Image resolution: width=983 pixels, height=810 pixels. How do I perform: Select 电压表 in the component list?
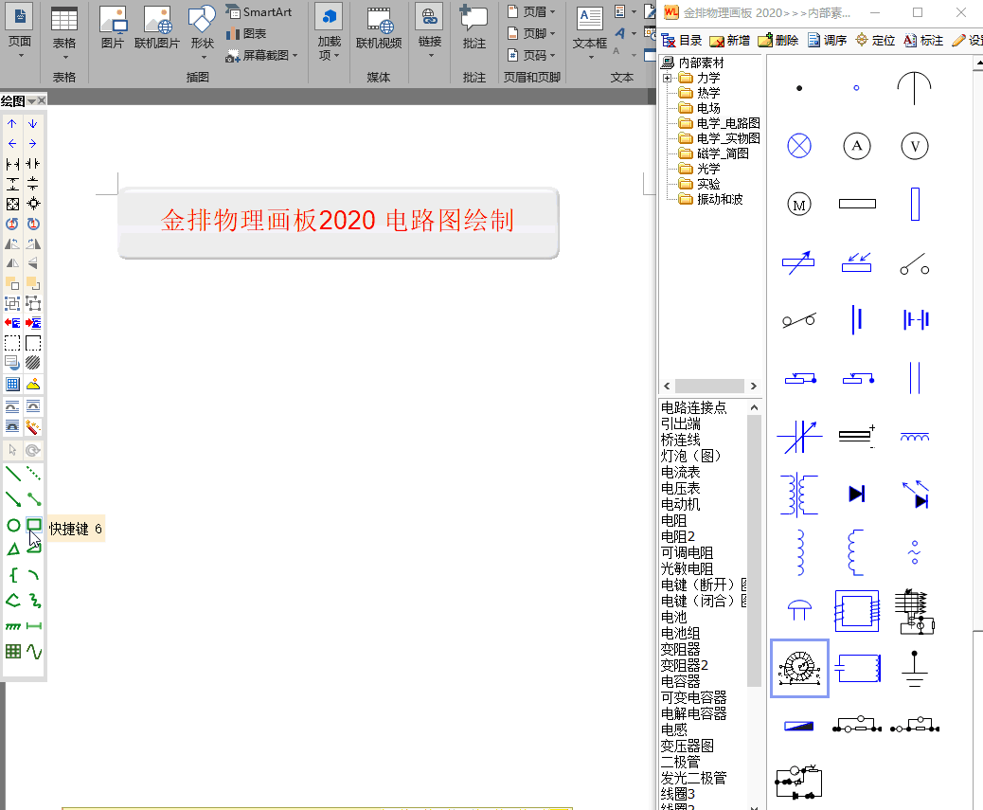coord(680,489)
